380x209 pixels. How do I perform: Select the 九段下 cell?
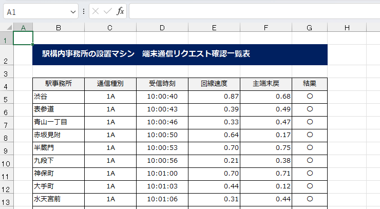coord(59,161)
